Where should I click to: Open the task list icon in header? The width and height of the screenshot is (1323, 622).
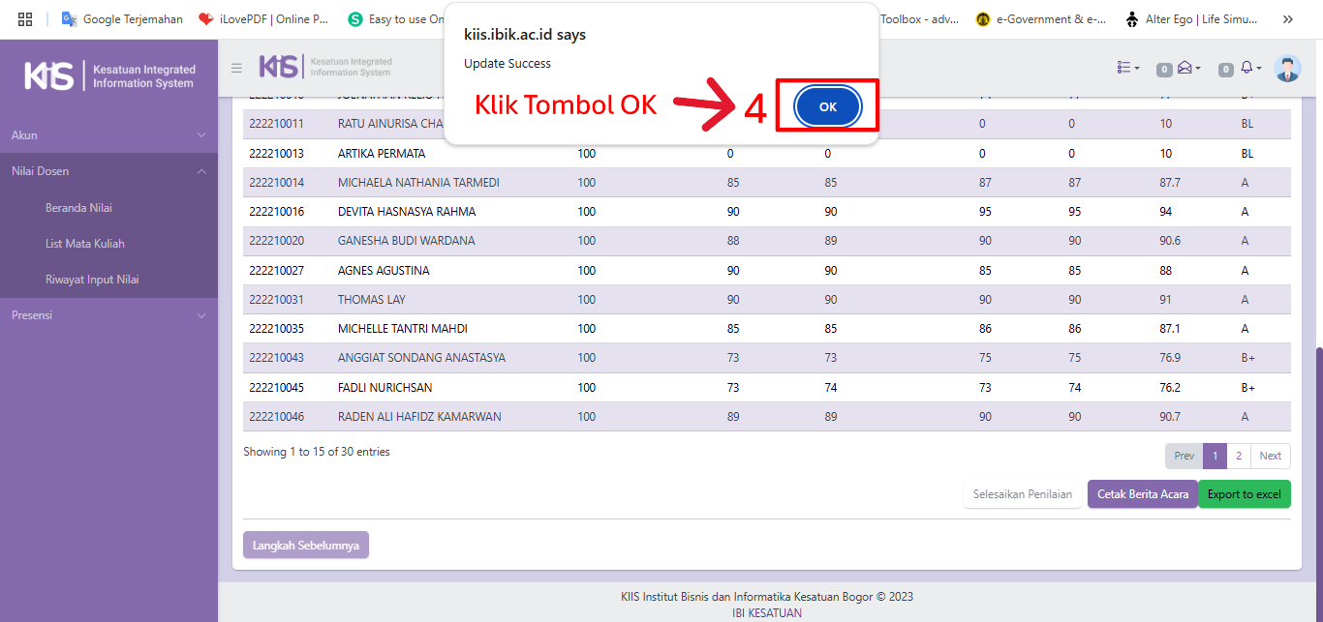(x=1127, y=68)
